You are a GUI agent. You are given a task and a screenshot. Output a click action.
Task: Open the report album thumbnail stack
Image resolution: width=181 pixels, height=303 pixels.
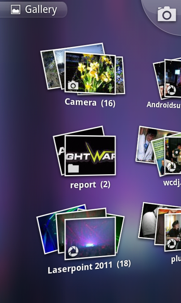pyautogui.click(x=90, y=156)
